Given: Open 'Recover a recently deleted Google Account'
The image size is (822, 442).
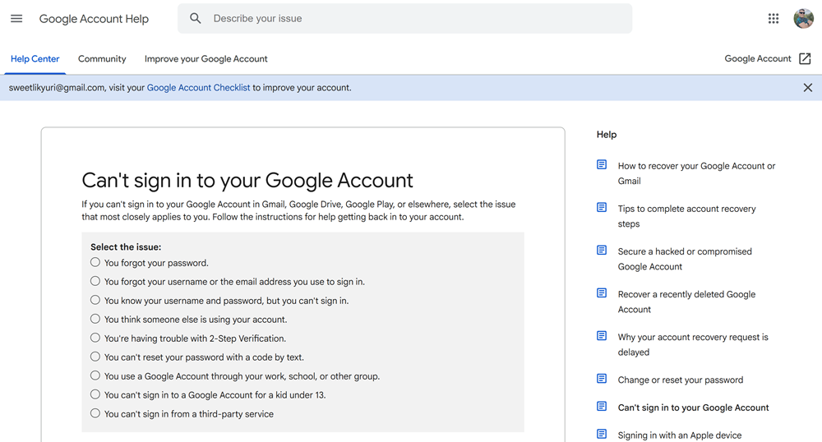Looking at the screenshot, I should pos(686,302).
